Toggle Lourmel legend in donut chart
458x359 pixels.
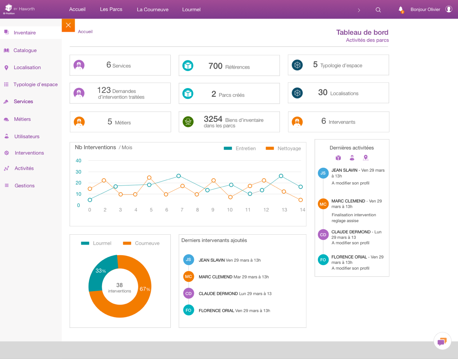96,243
